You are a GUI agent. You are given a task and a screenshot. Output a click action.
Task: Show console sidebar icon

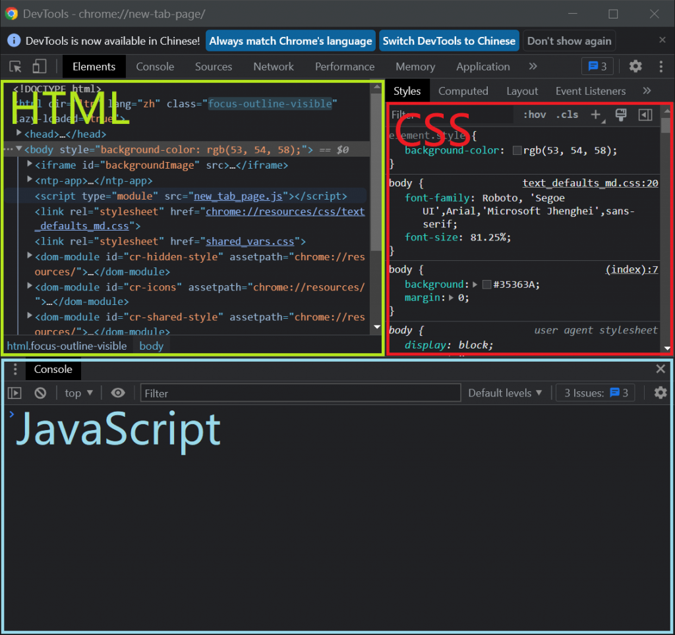[x=15, y=393]
